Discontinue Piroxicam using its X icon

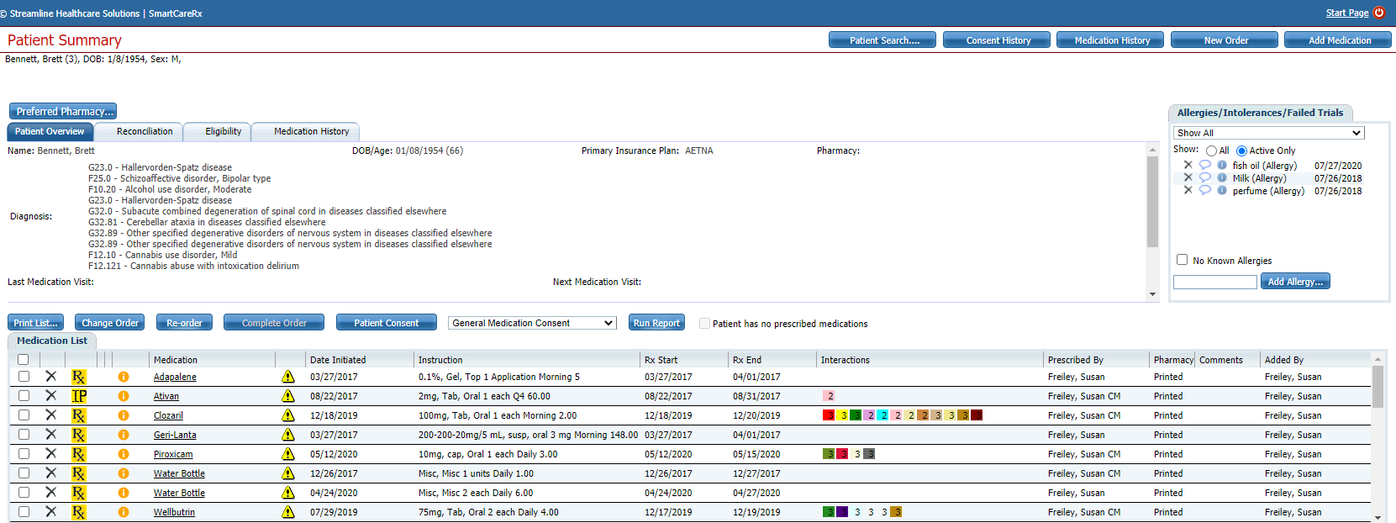tap(50, 454)
